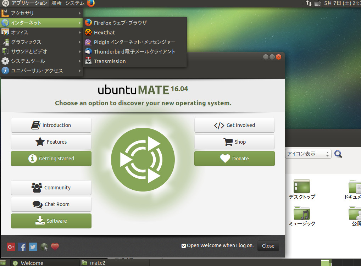This screenshot has width=361, height=266.
Task: Open the アプリケーション menu
Action: (x=25, y=3)
